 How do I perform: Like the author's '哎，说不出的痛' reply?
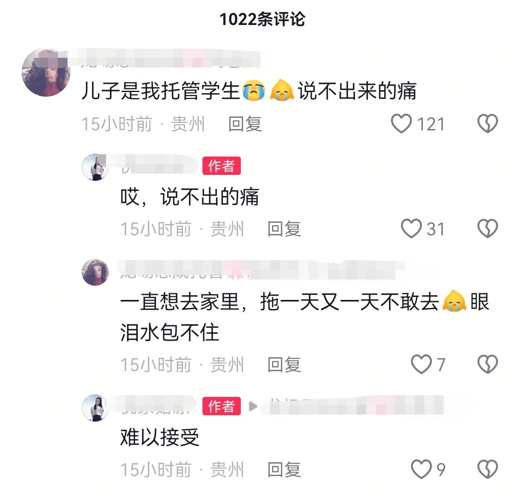[x=411, y=229]
